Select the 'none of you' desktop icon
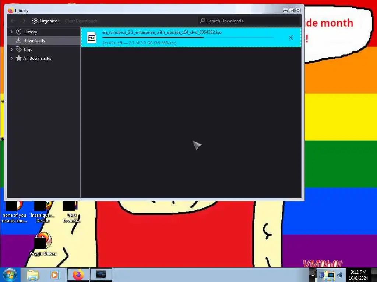Viewport: 377px width, 282px height. point(14,212)
